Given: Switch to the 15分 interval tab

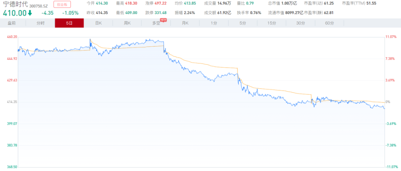Looking at the screenshot, I should (272, 23).
